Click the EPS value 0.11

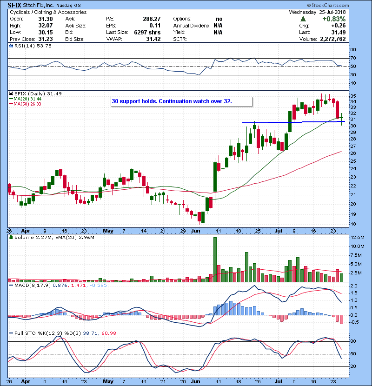(155, 26)
